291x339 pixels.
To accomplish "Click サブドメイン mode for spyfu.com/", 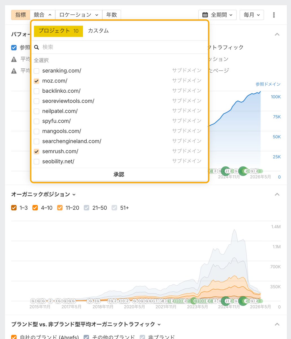I will click(x=187, y=121).
